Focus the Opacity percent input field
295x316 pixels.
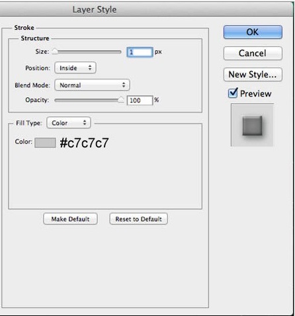click(x=140, y=100)
